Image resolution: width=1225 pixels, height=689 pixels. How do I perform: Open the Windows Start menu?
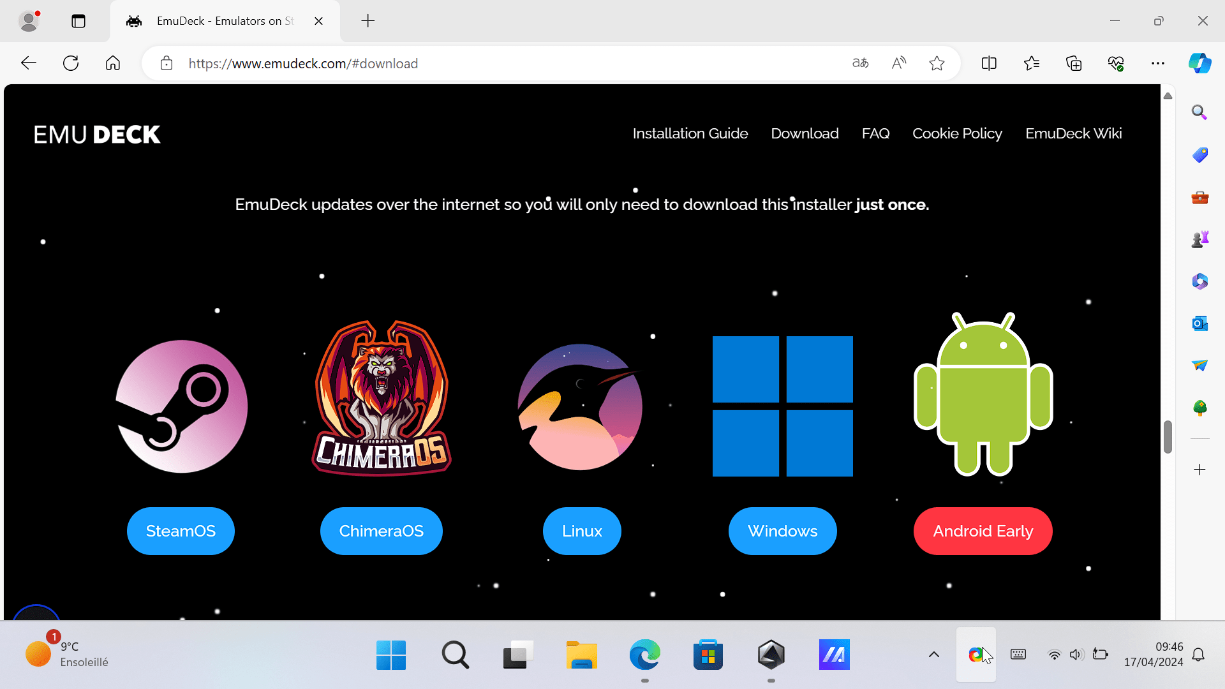pos(391,655)
